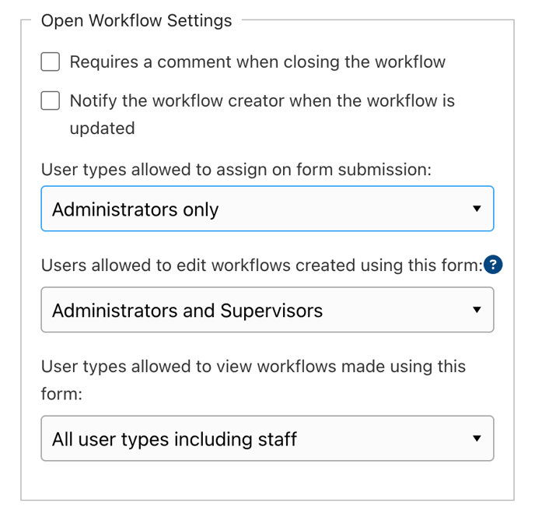Enable Requires a comment when closing checkbox
The image size is (535, 517).
51,62
